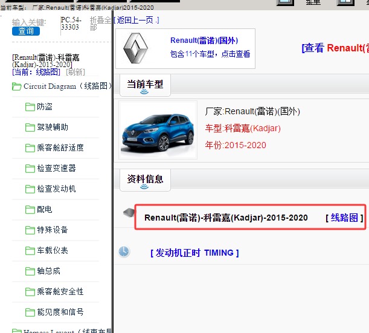Click the clock icon beside TIMING
Image resolution: width=369 pixels, height=333 pixels.
tap(124, 252)
